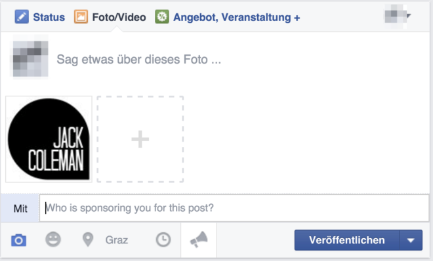Screen dimensions: 433x261
Task: Focus the sponsor tagging input field
Action: 234,208
